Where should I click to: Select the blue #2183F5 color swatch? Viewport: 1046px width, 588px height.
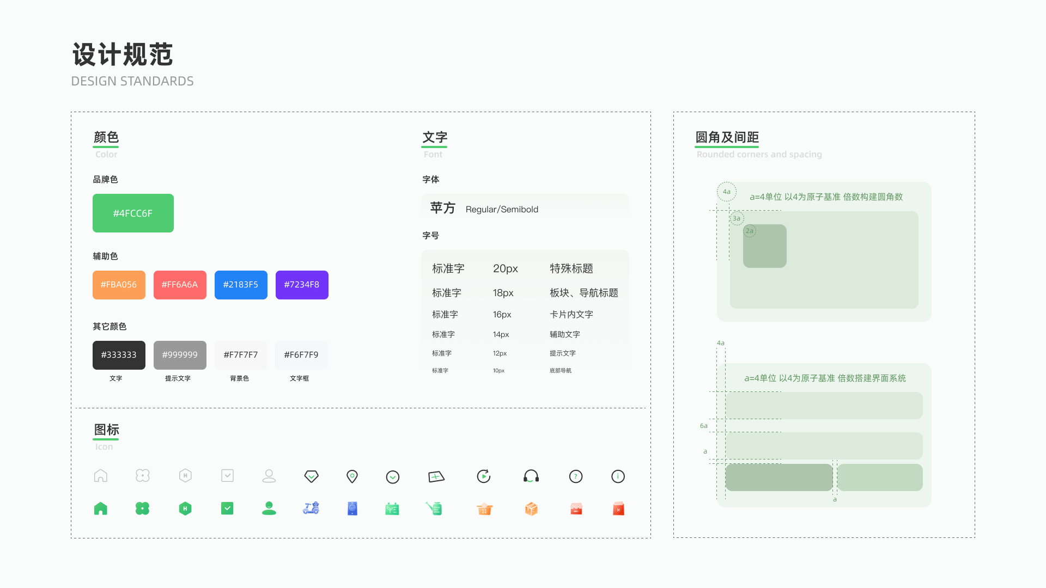click(x=241, y=285)
